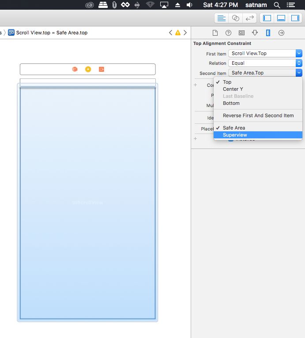Click the eject icon in menu bar
305x338 pixels.
(177, 5)
